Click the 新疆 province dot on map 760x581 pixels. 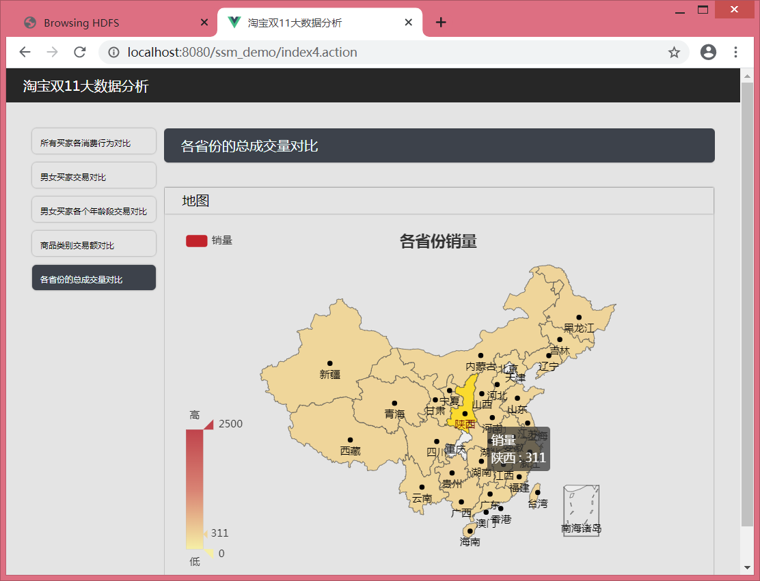(329, 363)
